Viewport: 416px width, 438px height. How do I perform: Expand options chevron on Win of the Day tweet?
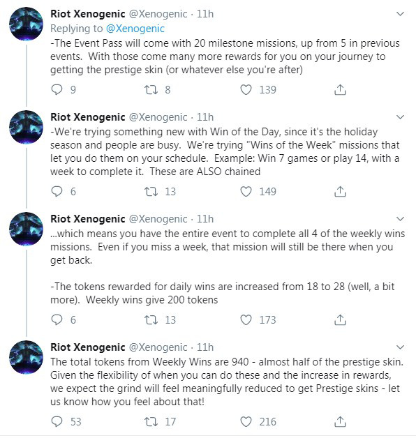click(401, 117)
